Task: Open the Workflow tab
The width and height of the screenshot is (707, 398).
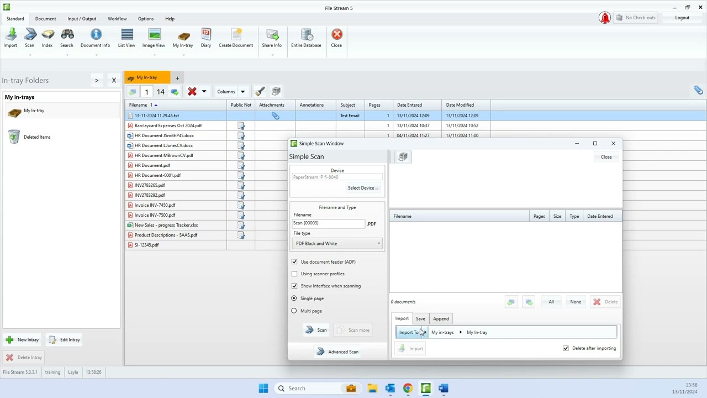Action: tap(117, 19)
